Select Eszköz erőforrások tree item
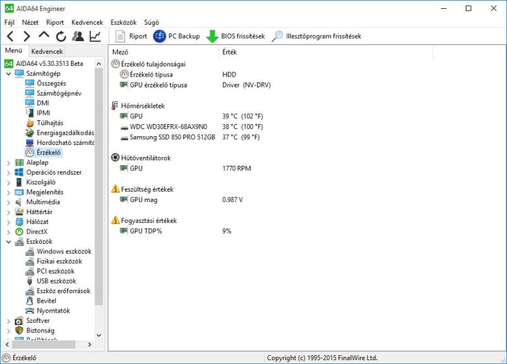Viewport: 507px width, 364px height. tap(63, 291)
